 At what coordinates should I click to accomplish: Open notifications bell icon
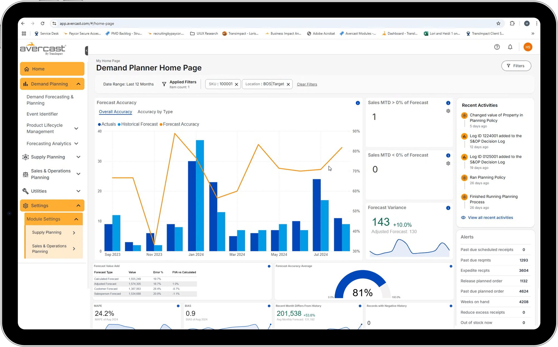(x=510, y=47)
